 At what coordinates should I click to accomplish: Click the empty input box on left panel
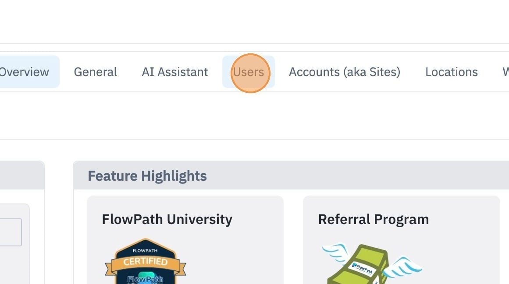[11, 232]
